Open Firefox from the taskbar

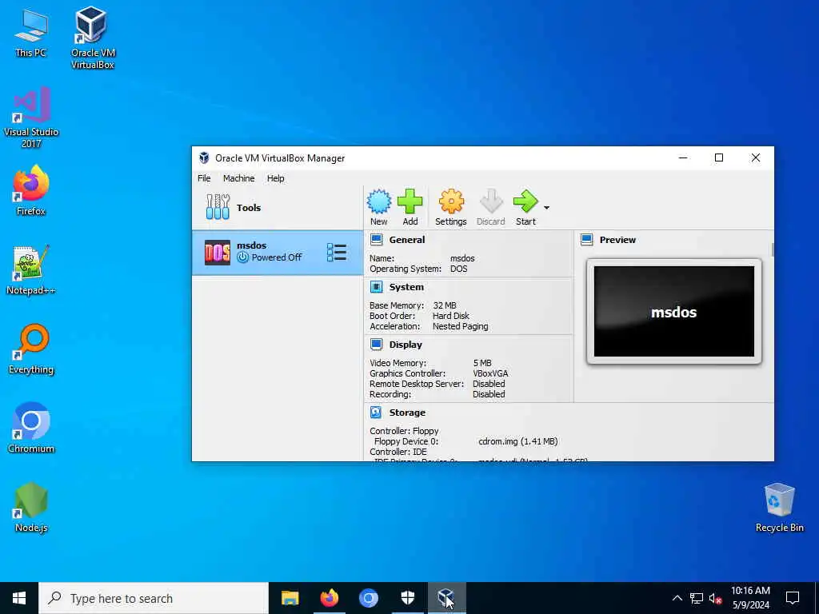coord(329,598)
